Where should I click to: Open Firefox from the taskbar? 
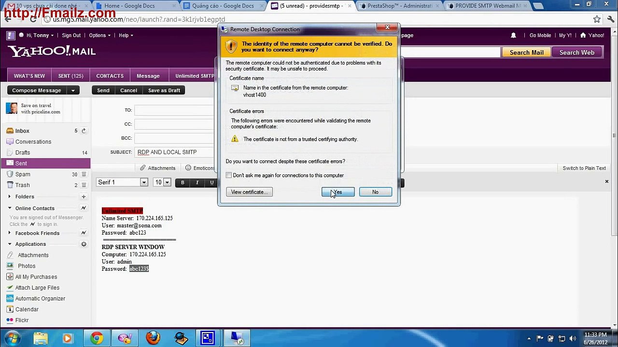pyautogui.click(x=153, y=338)
